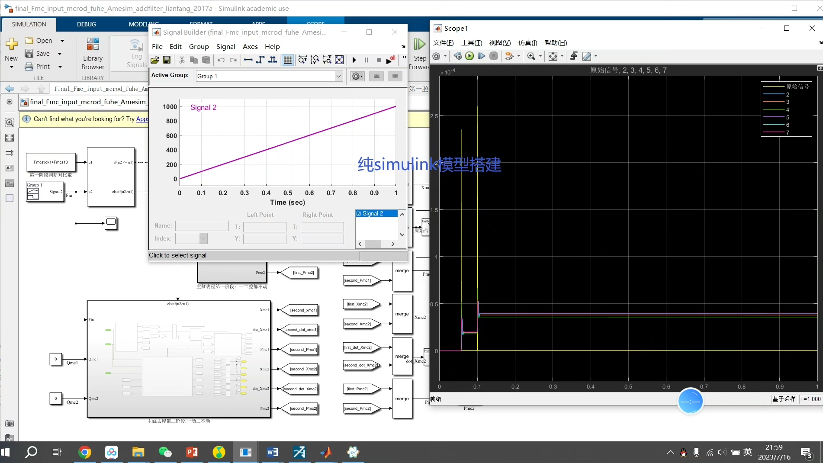
Task: Move group up button in Signal Builder
Action: (376, 76)
